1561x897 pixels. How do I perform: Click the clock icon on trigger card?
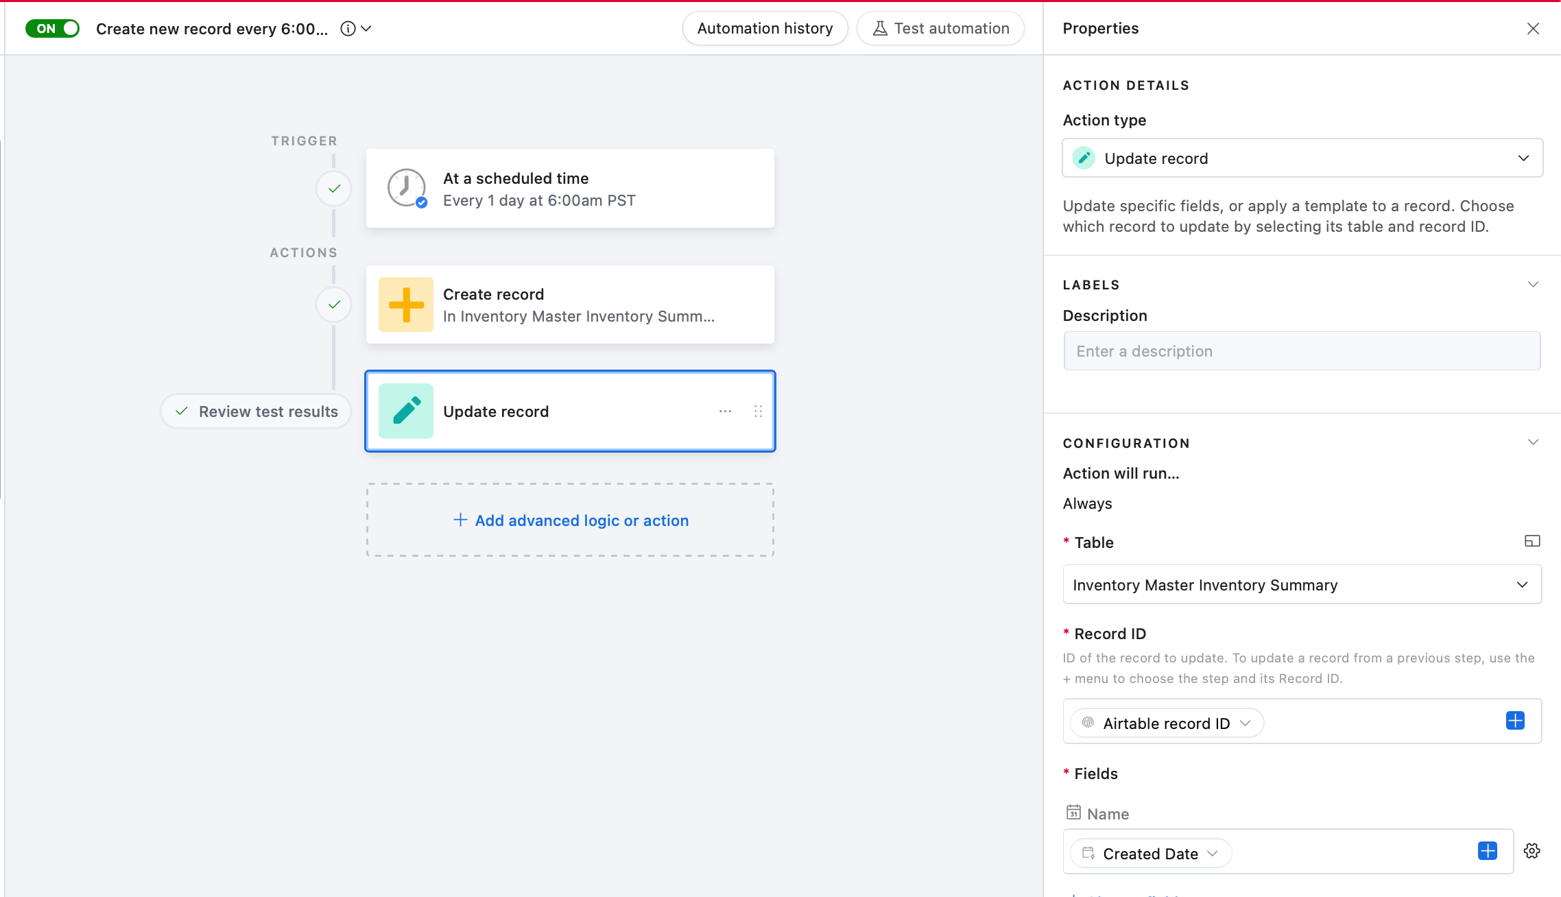[407, 189]
